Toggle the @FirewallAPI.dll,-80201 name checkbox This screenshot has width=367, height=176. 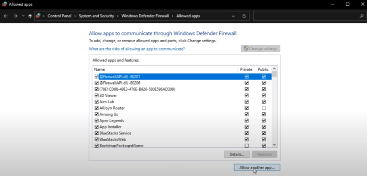96,77
